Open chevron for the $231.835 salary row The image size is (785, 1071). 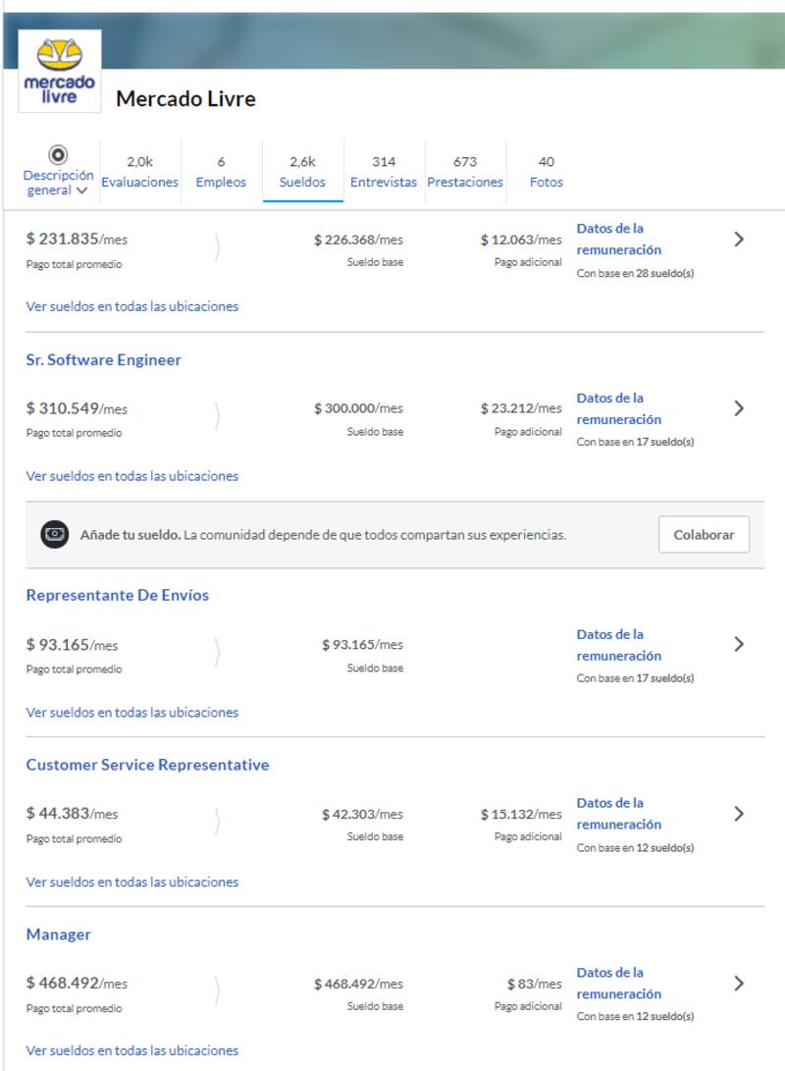[739, 239]
